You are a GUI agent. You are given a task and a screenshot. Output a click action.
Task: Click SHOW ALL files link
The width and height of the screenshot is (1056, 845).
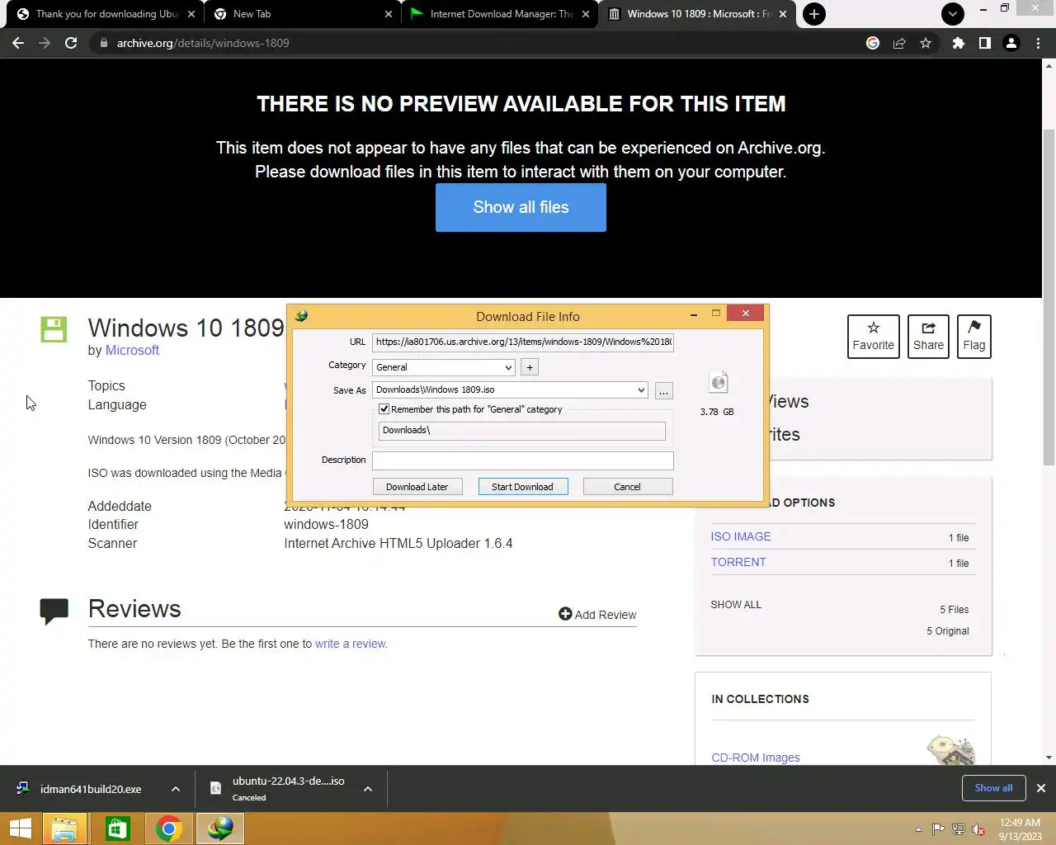[736, 605]
